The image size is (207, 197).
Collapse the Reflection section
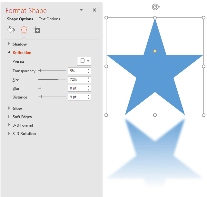pyautogui.click(x=22, y=53)
